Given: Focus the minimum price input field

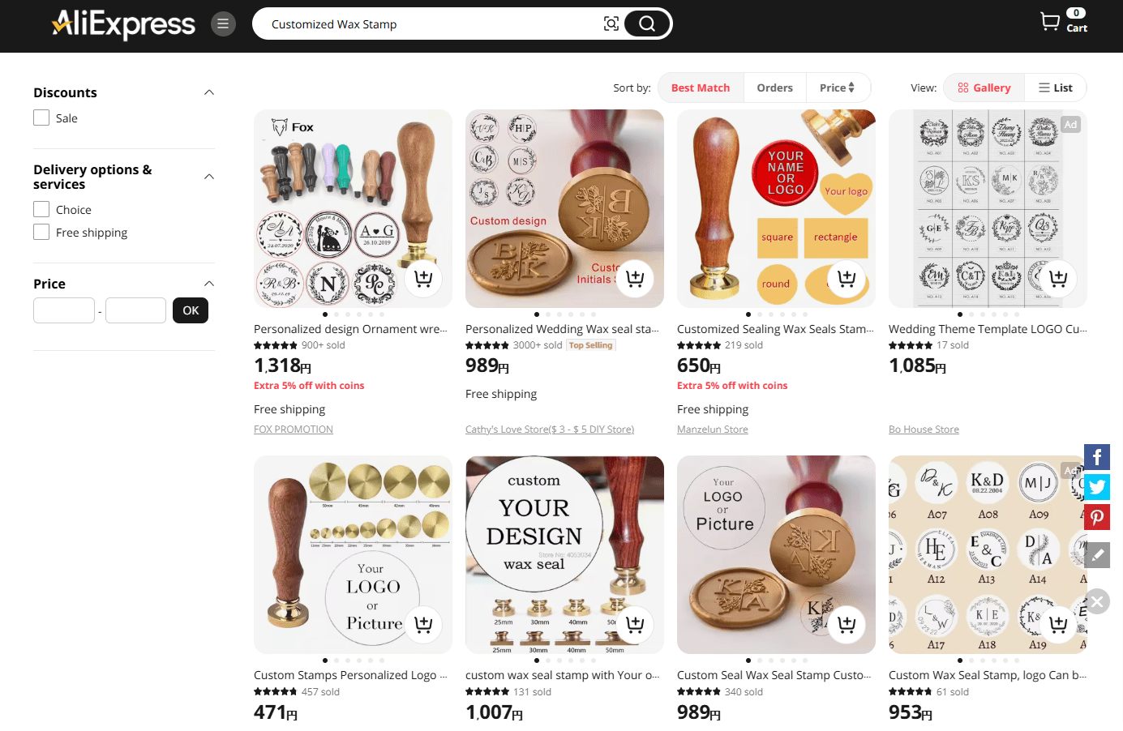Looking at the screenshot, I should coord(64,310).
